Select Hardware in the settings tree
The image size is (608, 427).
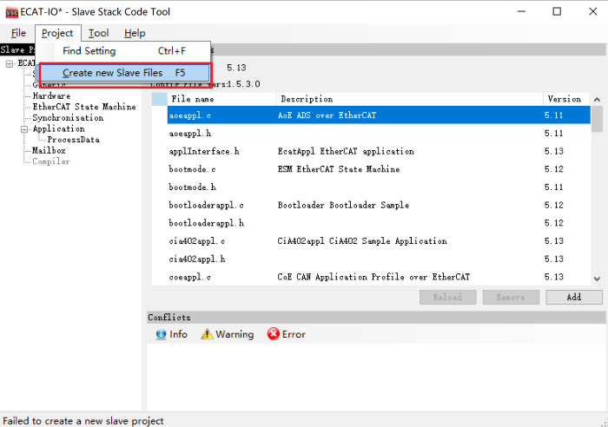pyautogui.click(x=51, y=95)
